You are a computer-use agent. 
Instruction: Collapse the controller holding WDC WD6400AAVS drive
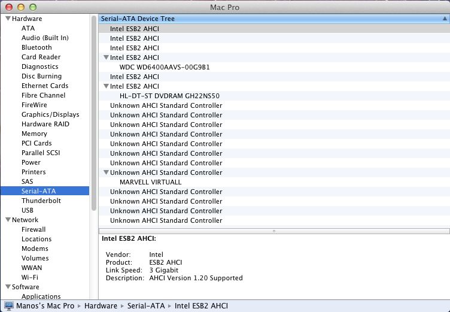(106, 57)
